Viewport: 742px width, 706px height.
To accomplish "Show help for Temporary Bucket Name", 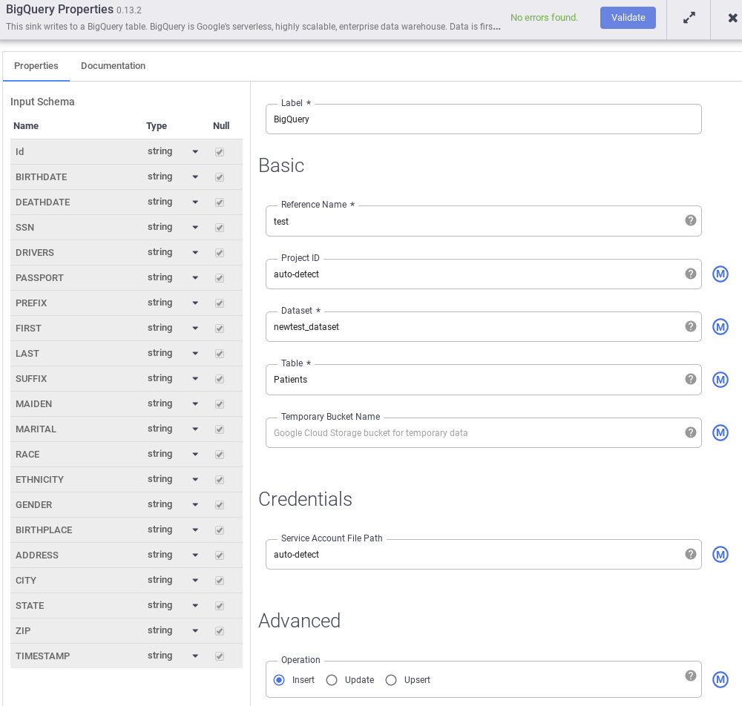I will [690, 432].
